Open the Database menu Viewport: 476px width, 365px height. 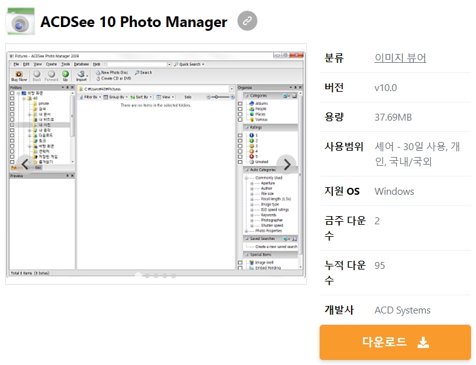coord(82,64)
